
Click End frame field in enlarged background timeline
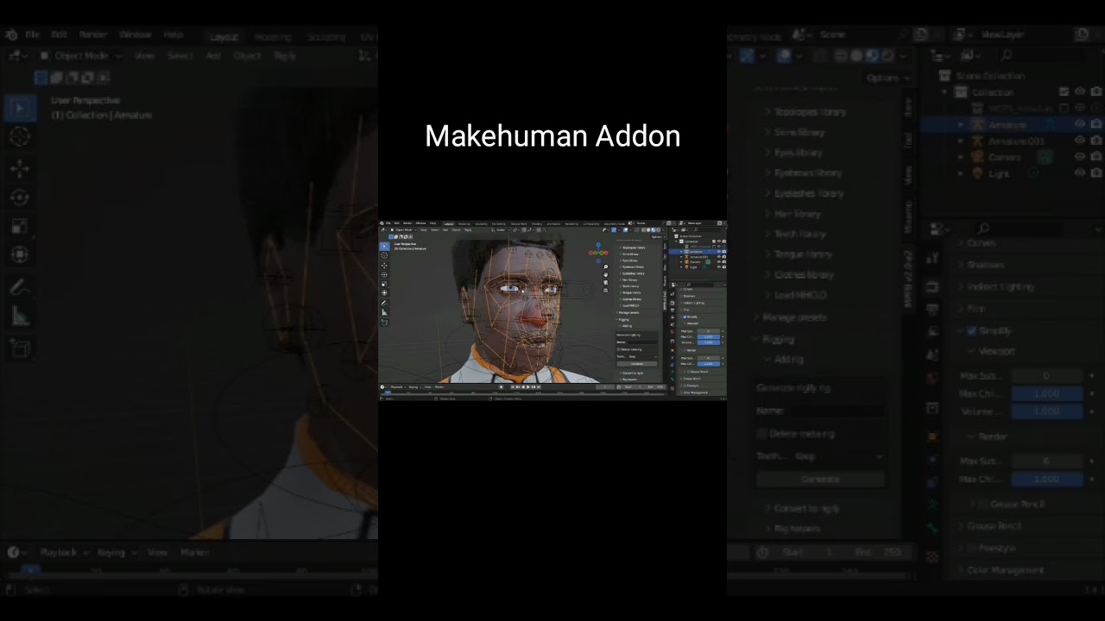tap(878, 552)
